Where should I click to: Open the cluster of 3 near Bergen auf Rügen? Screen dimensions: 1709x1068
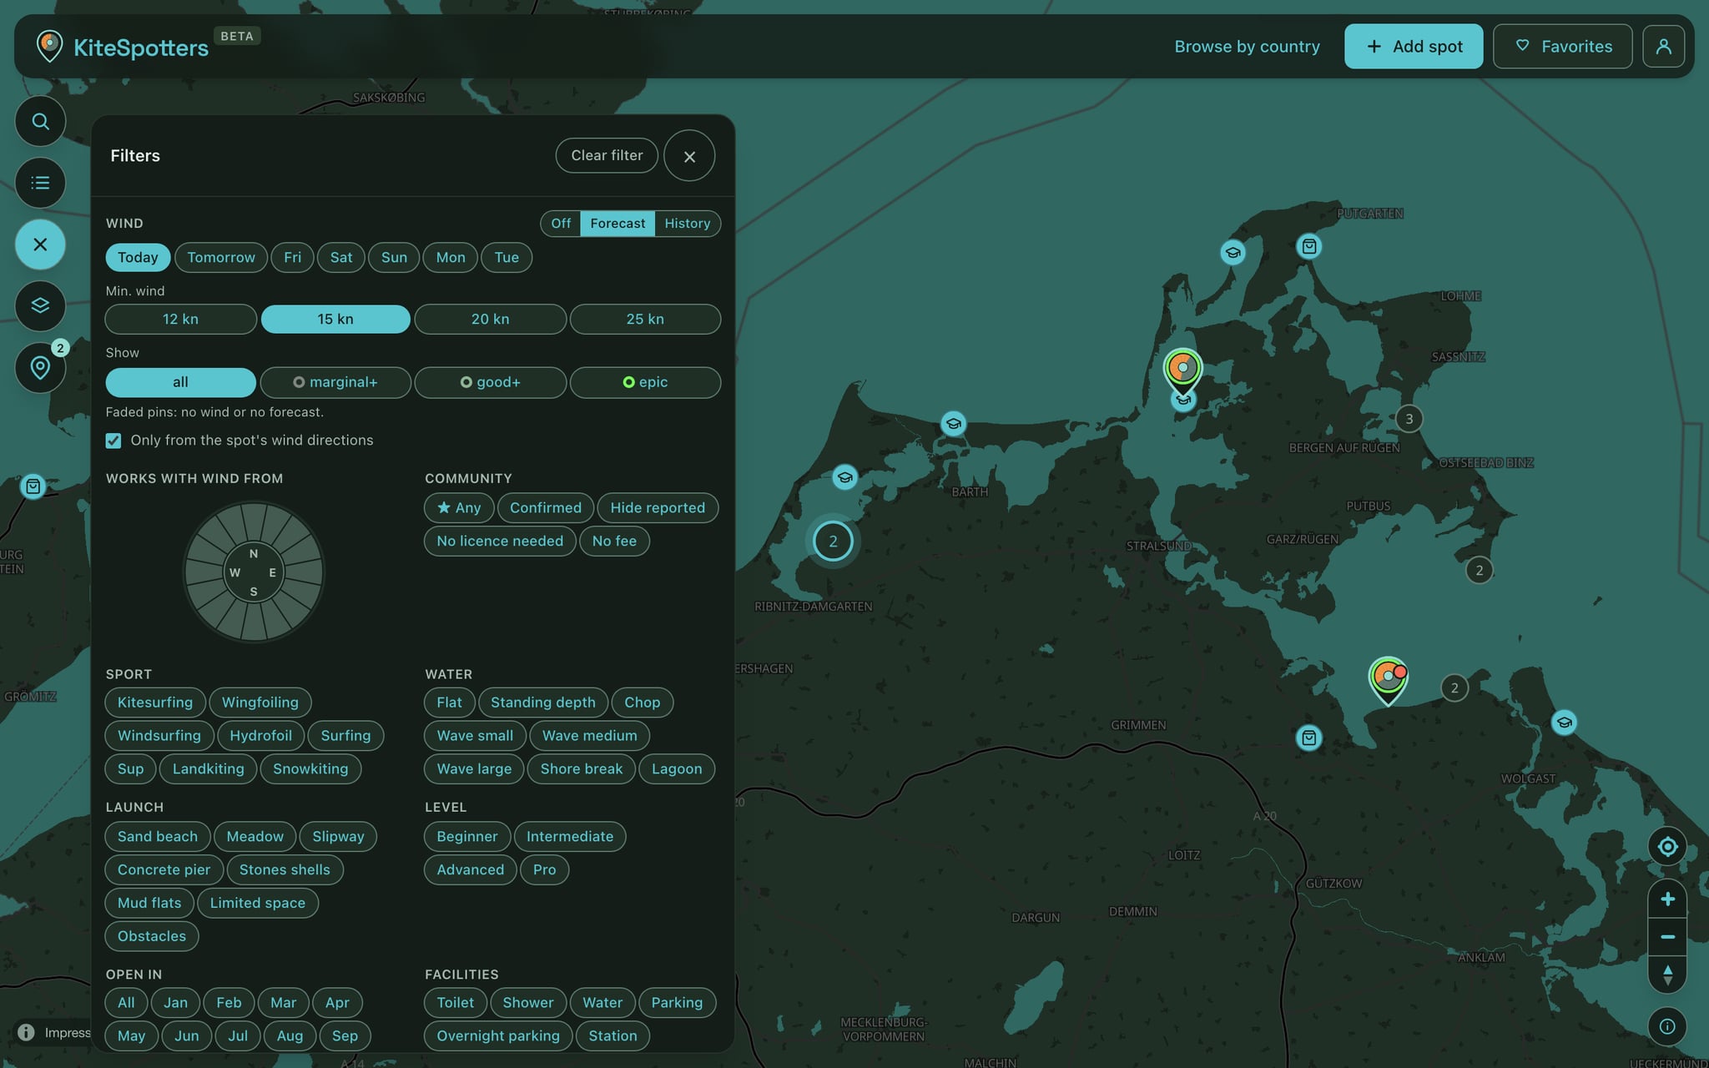click(x=1409, y=419)
